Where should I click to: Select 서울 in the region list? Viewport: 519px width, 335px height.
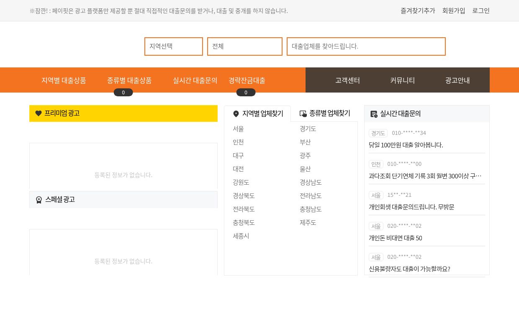tap(239, 129)
